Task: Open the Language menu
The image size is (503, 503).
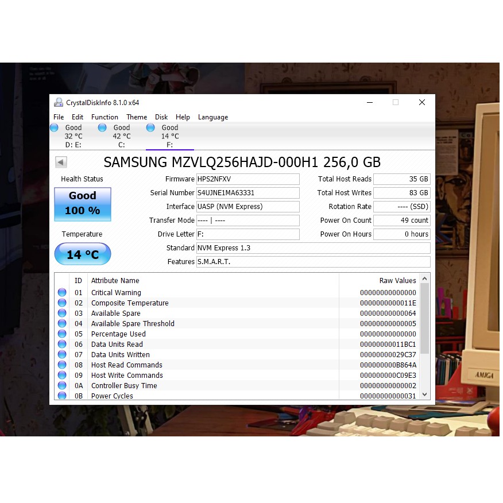Action: click(x=213, y=117)
